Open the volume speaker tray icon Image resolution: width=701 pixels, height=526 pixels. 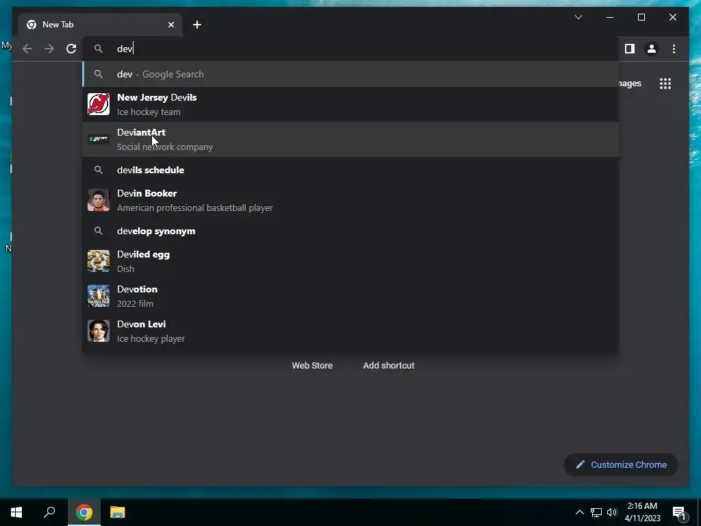click(x=612, y=512)
